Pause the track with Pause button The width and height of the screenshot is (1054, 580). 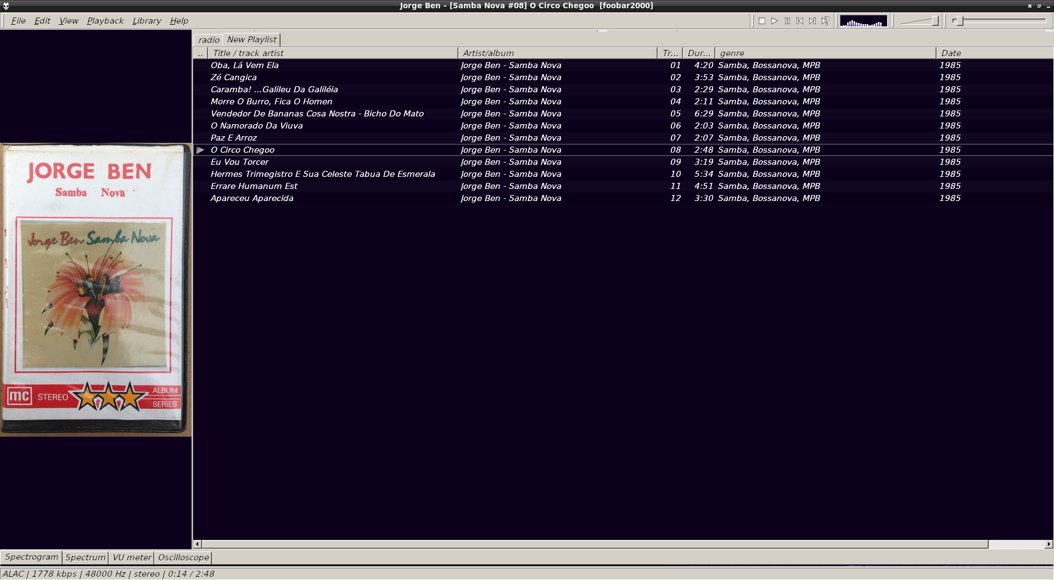pyautogui.click(x=787, y=21)
